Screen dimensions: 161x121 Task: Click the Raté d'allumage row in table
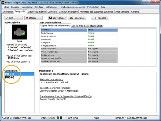pyautogui.click(x=64, y=33)
